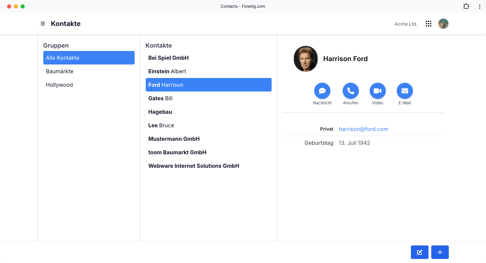The height and width of the screenshot is (263, 486).
Task: Open the Lee Bruce contact
Action: pyautogui.click(x=209, y=125)
